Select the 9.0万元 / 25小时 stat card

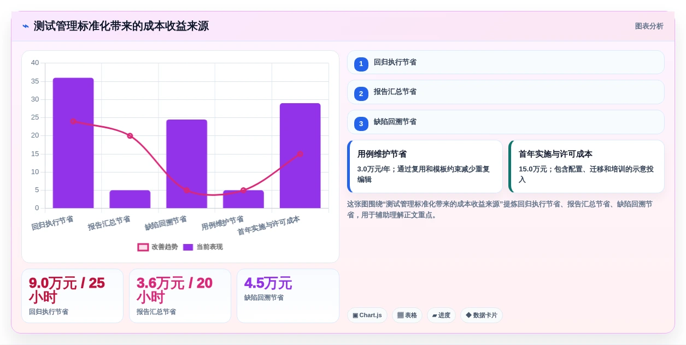click(72, 296)
